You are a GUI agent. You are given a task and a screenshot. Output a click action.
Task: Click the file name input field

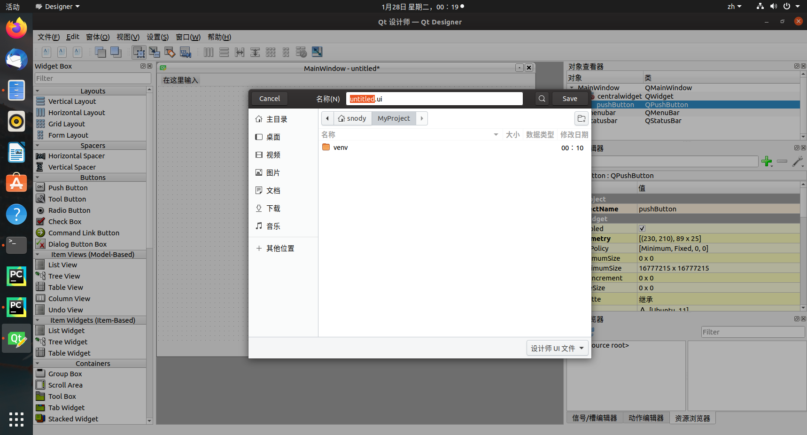tap(434, 99)
